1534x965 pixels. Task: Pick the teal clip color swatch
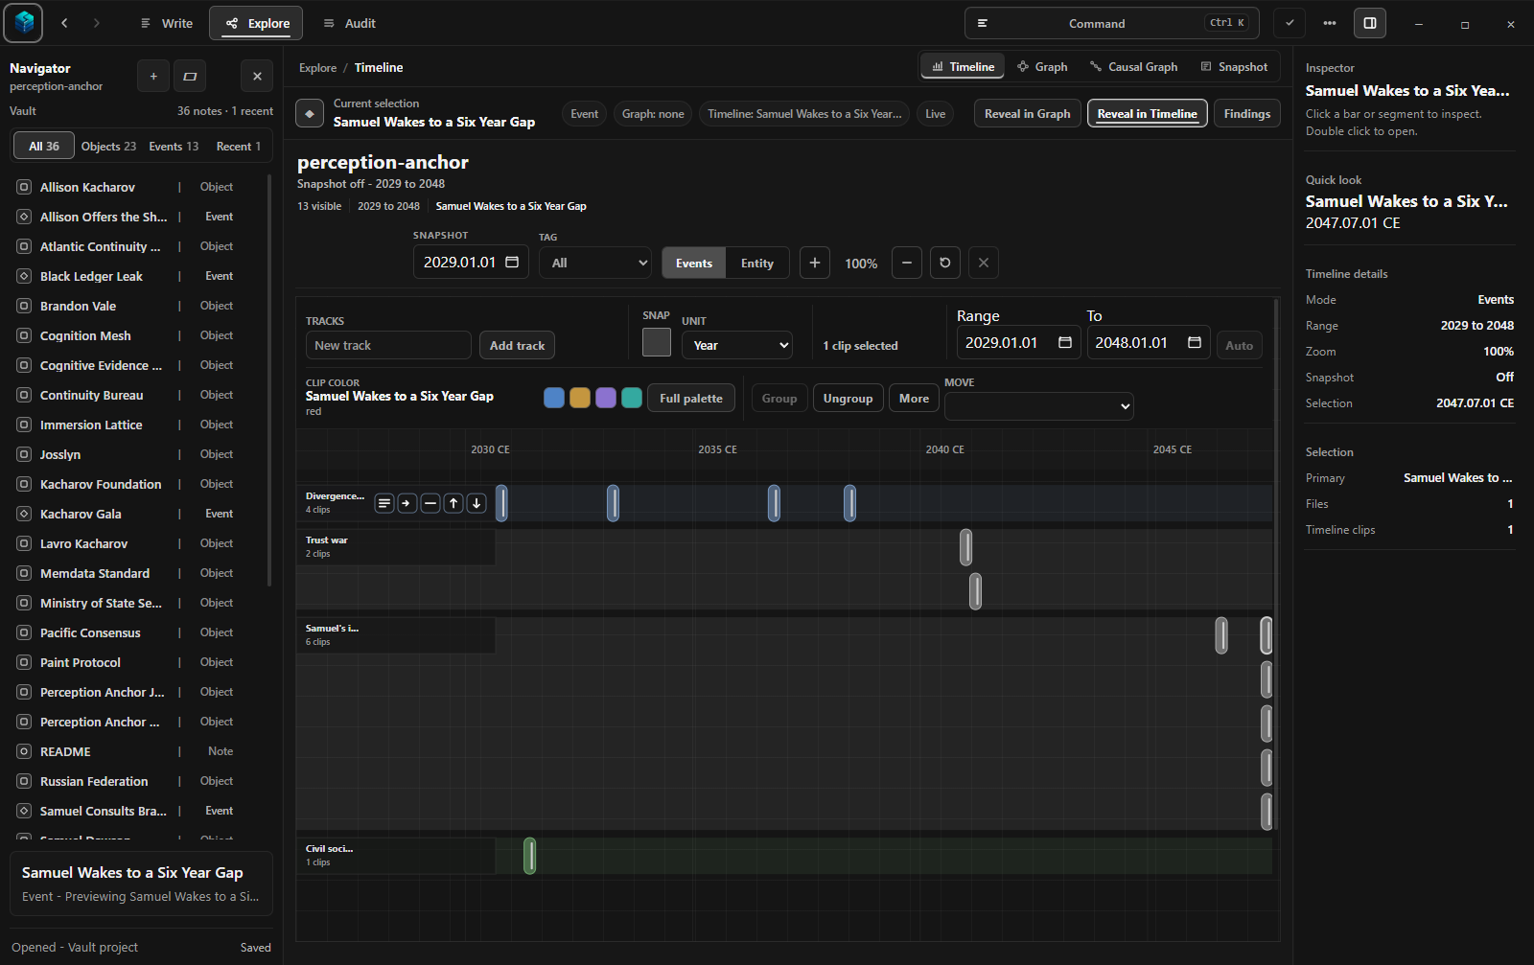(632, 398)
